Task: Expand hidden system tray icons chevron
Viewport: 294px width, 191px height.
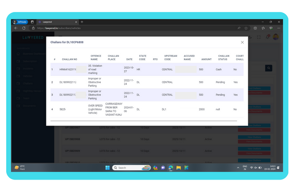Action: pos(238,168)
